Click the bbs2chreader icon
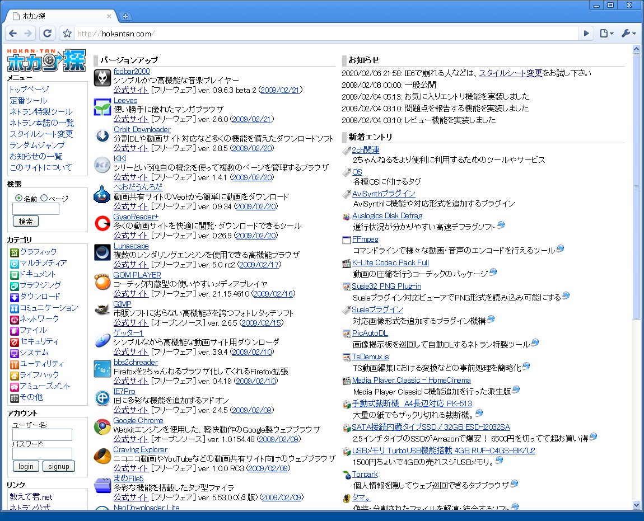The image size is (644, 521). [102, 369]
